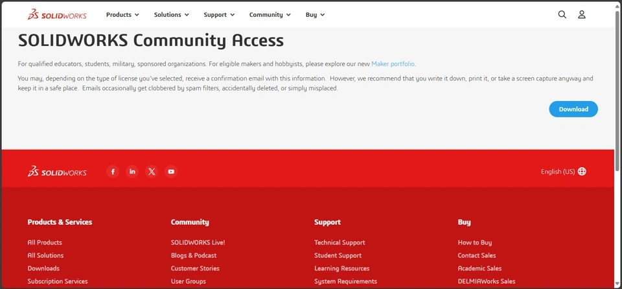Open System Requirements link

[345, 281]
